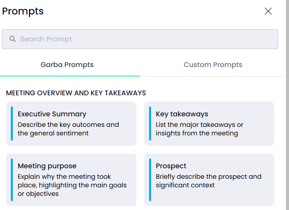Click the Prompts panel title
The height and width of the screenshot is (210, 289).
click(23, 11)
